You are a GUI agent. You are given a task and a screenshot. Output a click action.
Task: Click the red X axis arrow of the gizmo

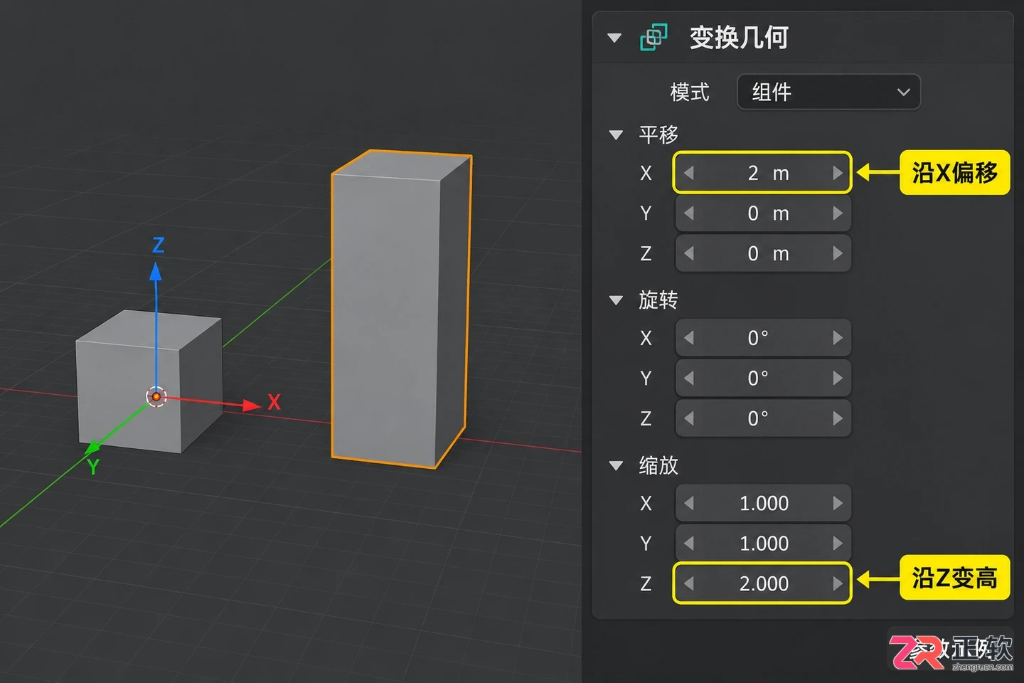point(252,406)
